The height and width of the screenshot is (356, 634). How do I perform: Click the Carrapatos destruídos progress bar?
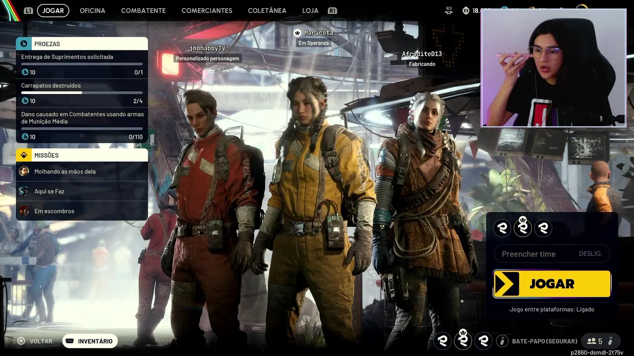[82, 92]
